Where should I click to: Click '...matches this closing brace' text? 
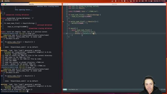coord(47,6)
